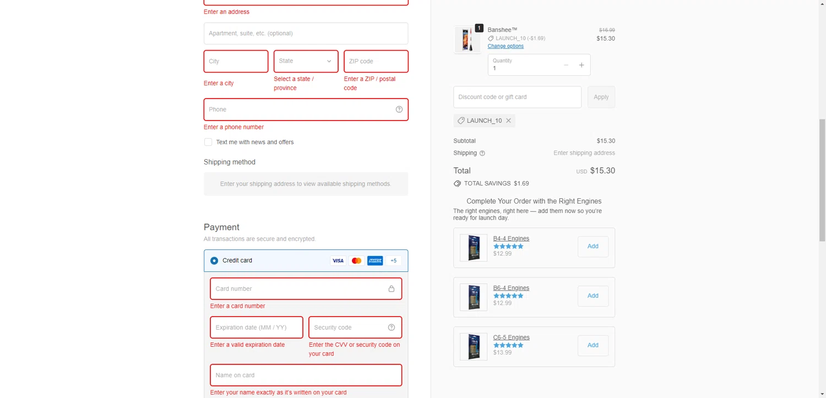The image size is (826, 398).
Task: Select the Credit card payment option
Action: pos(214,261)
